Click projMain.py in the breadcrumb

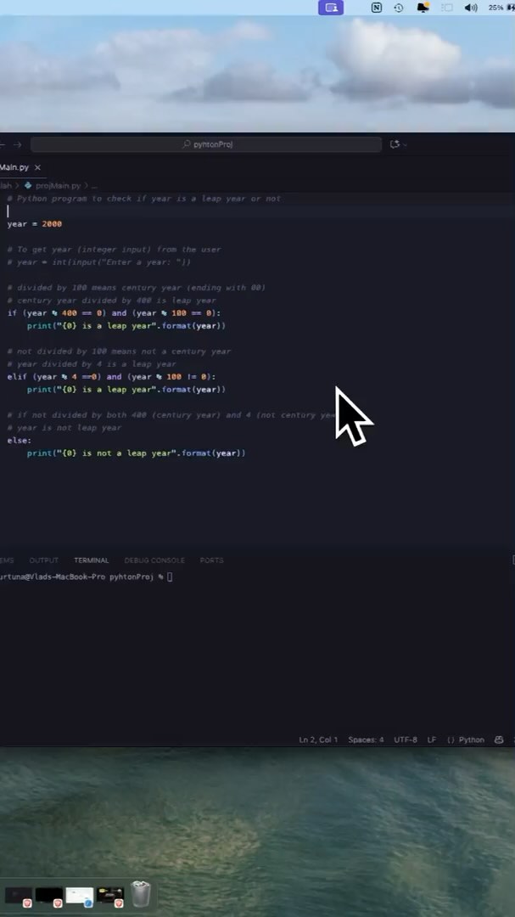point(58,185)
